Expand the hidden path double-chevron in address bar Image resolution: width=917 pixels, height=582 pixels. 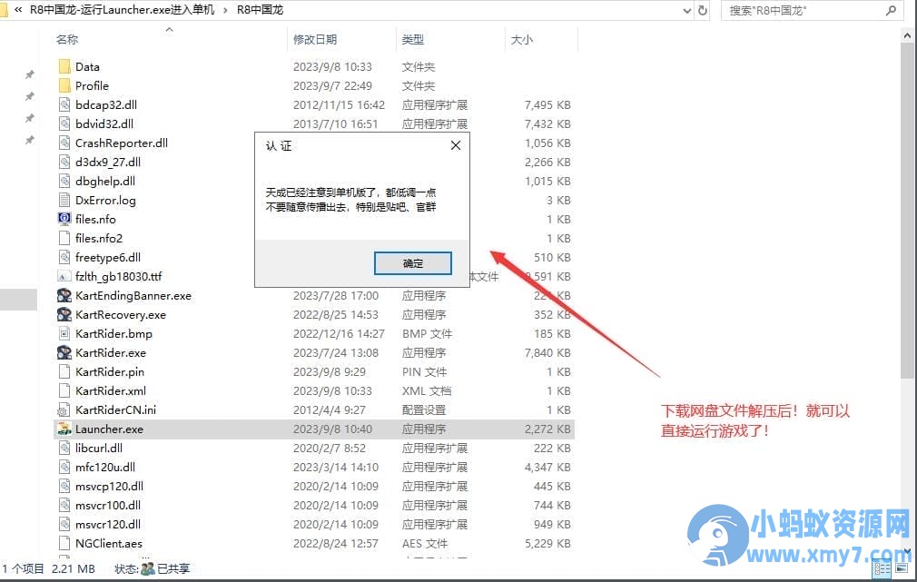[x=19, y=10]
